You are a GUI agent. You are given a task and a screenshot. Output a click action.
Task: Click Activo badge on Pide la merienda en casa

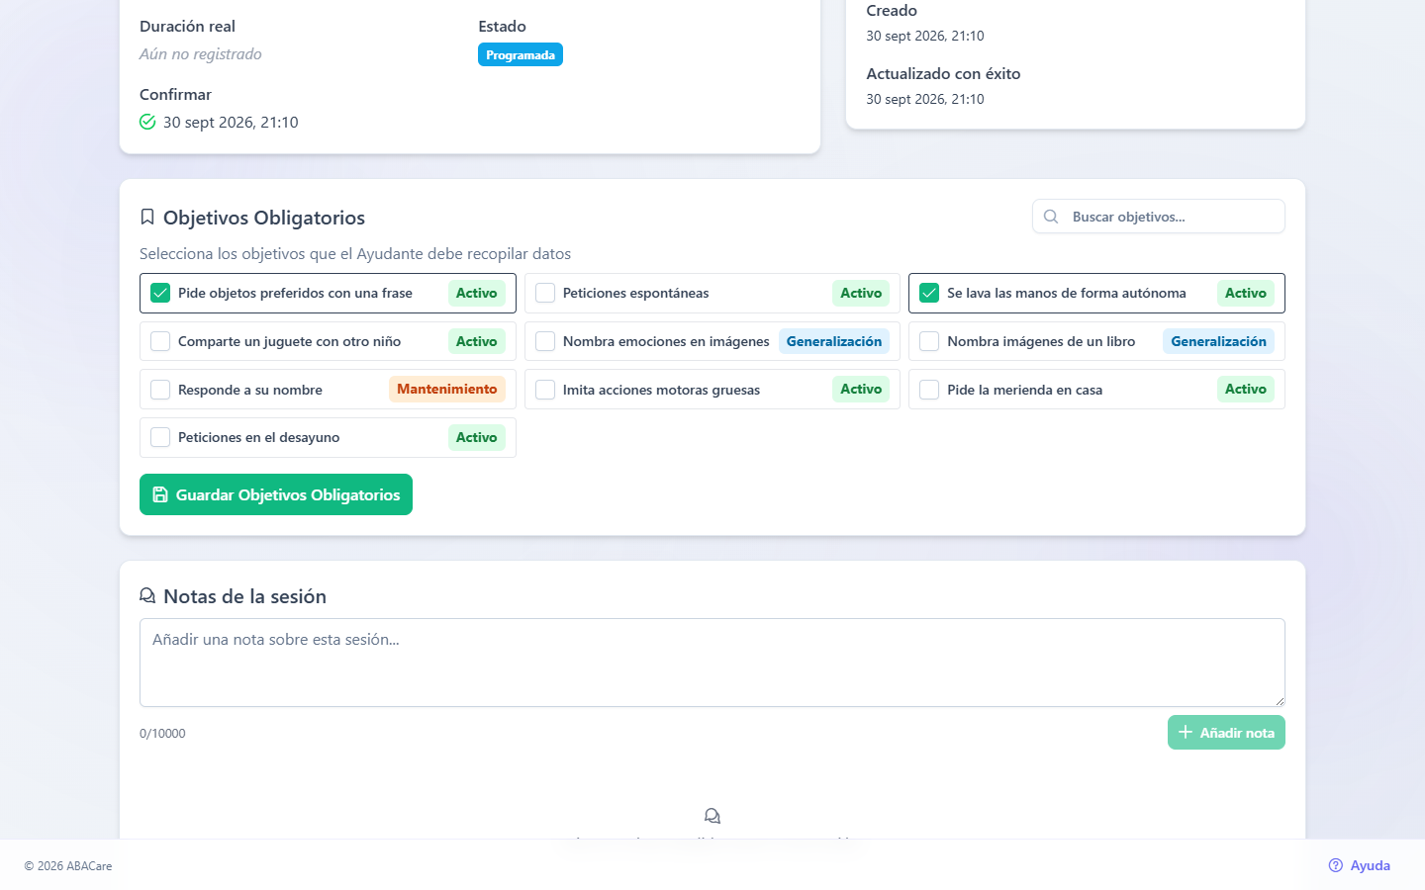1246,389
